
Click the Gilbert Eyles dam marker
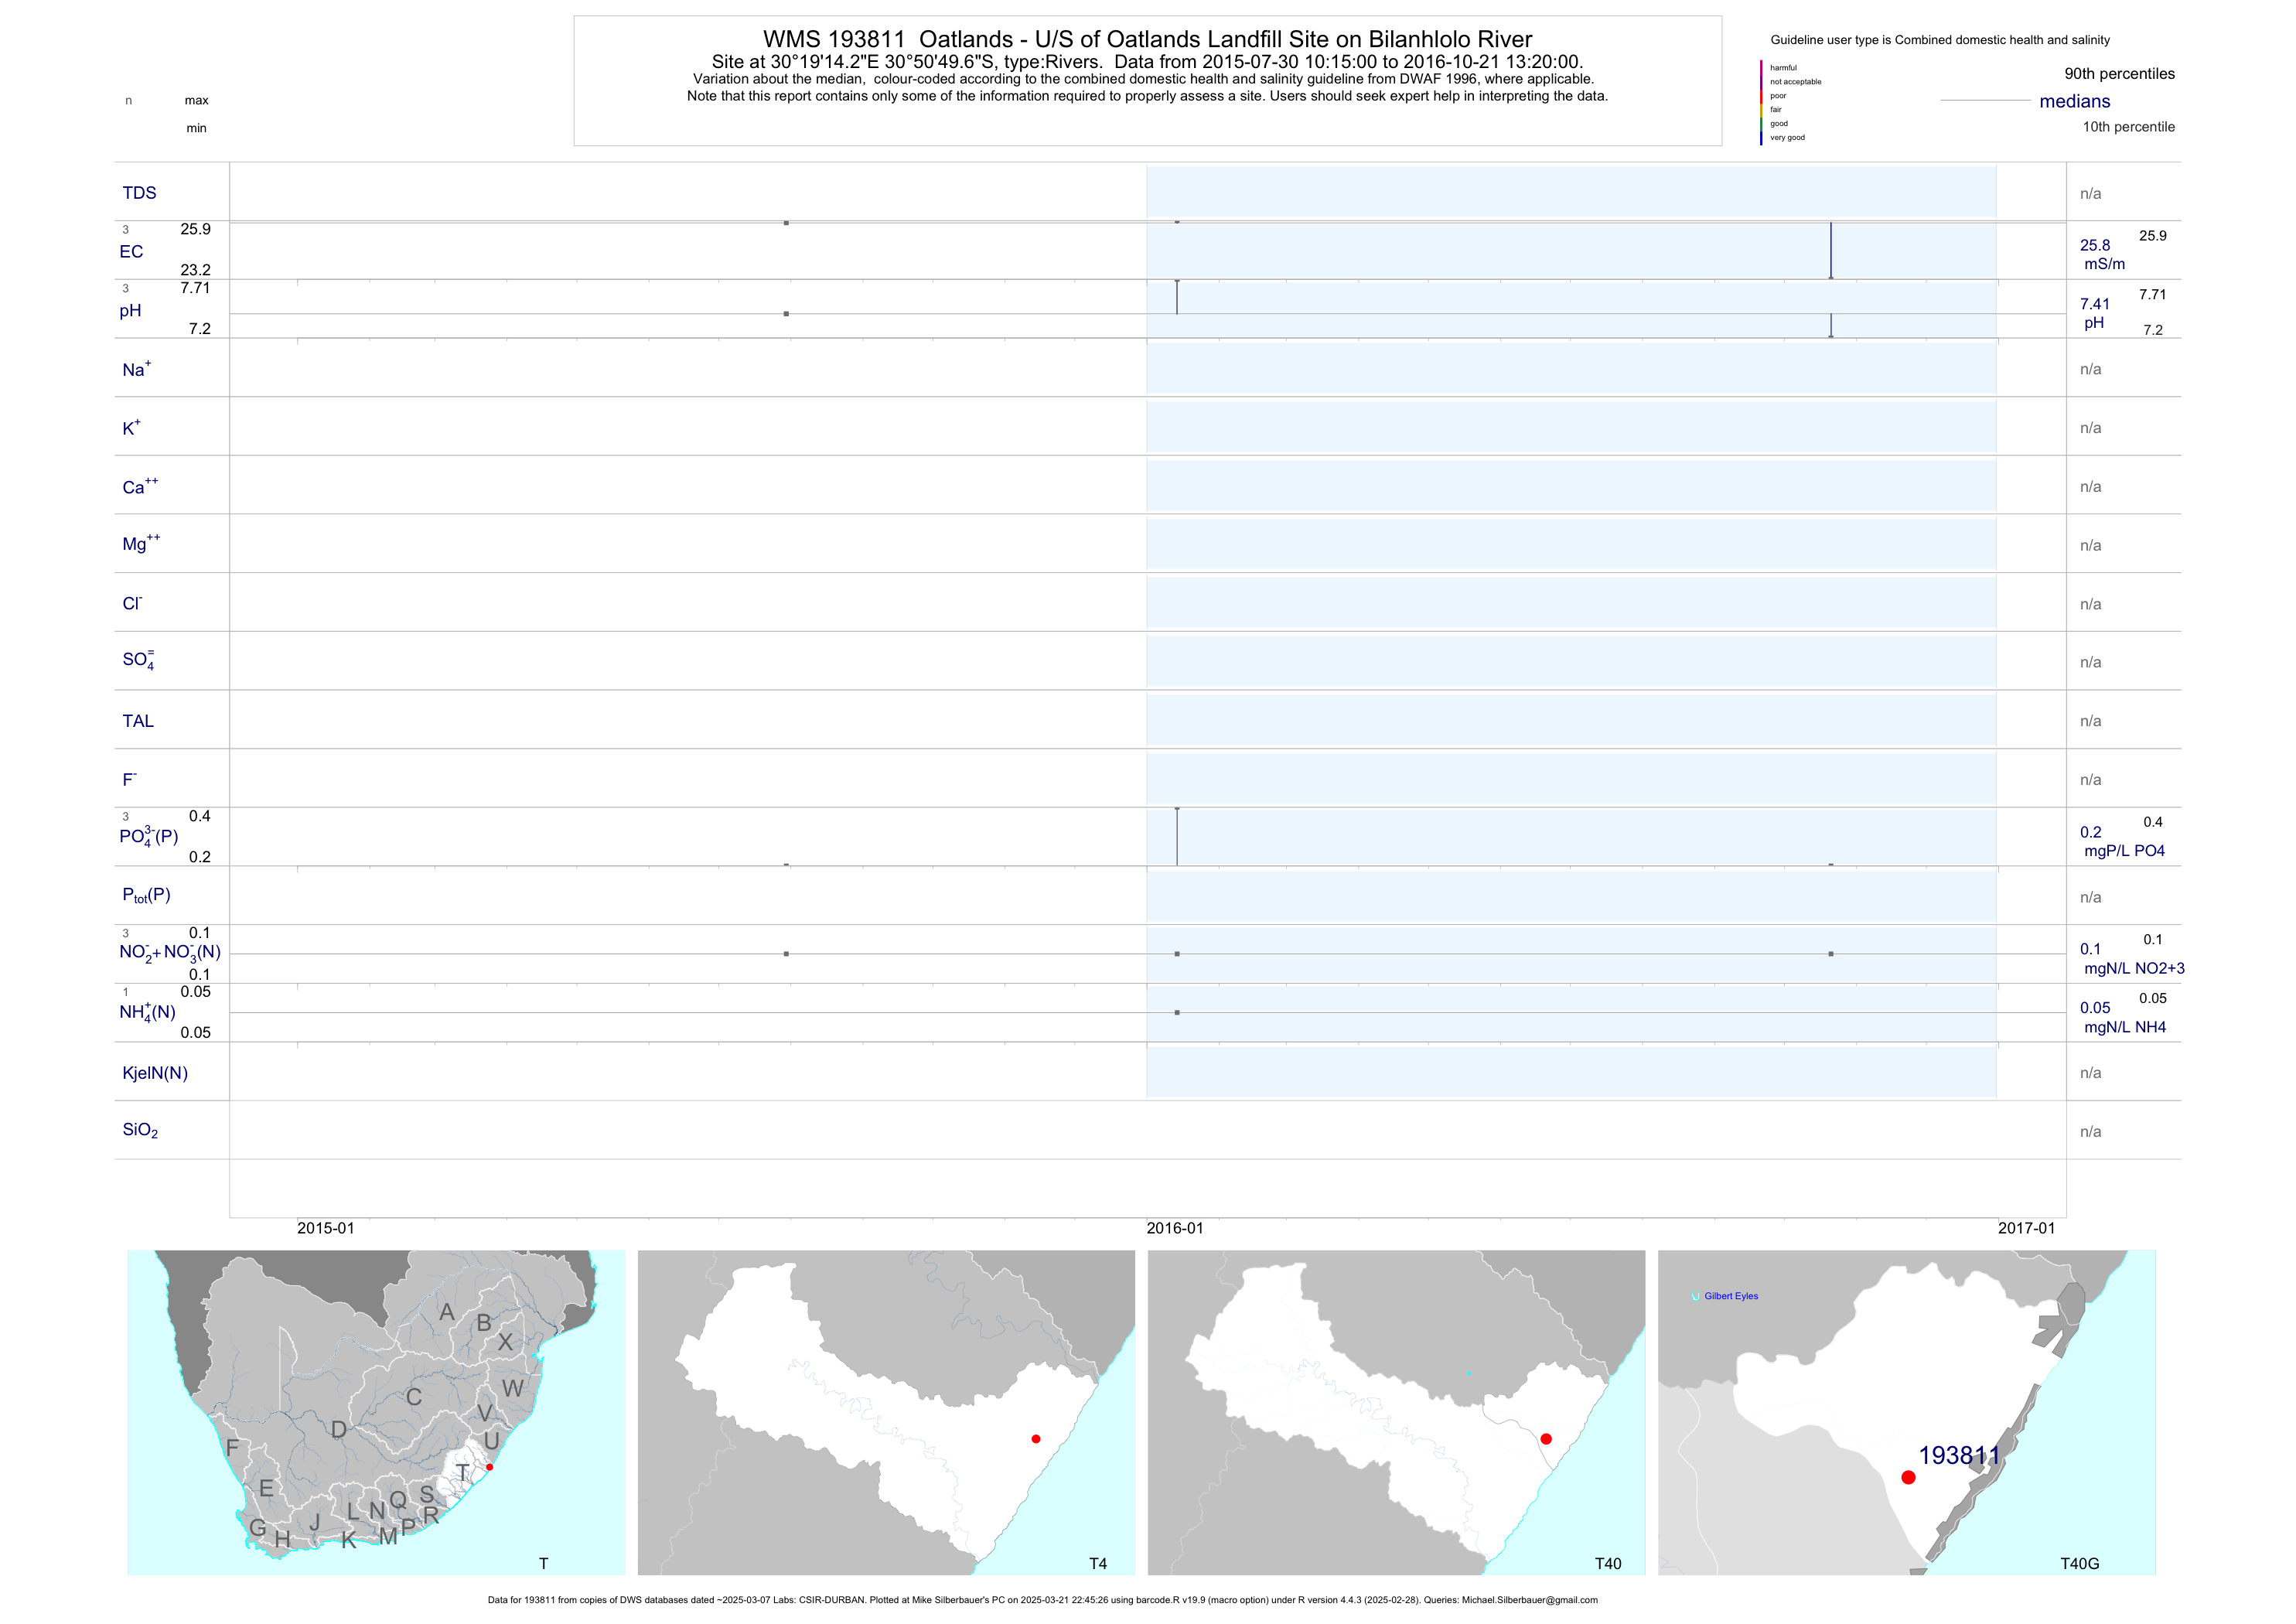click(1695, 1296)
